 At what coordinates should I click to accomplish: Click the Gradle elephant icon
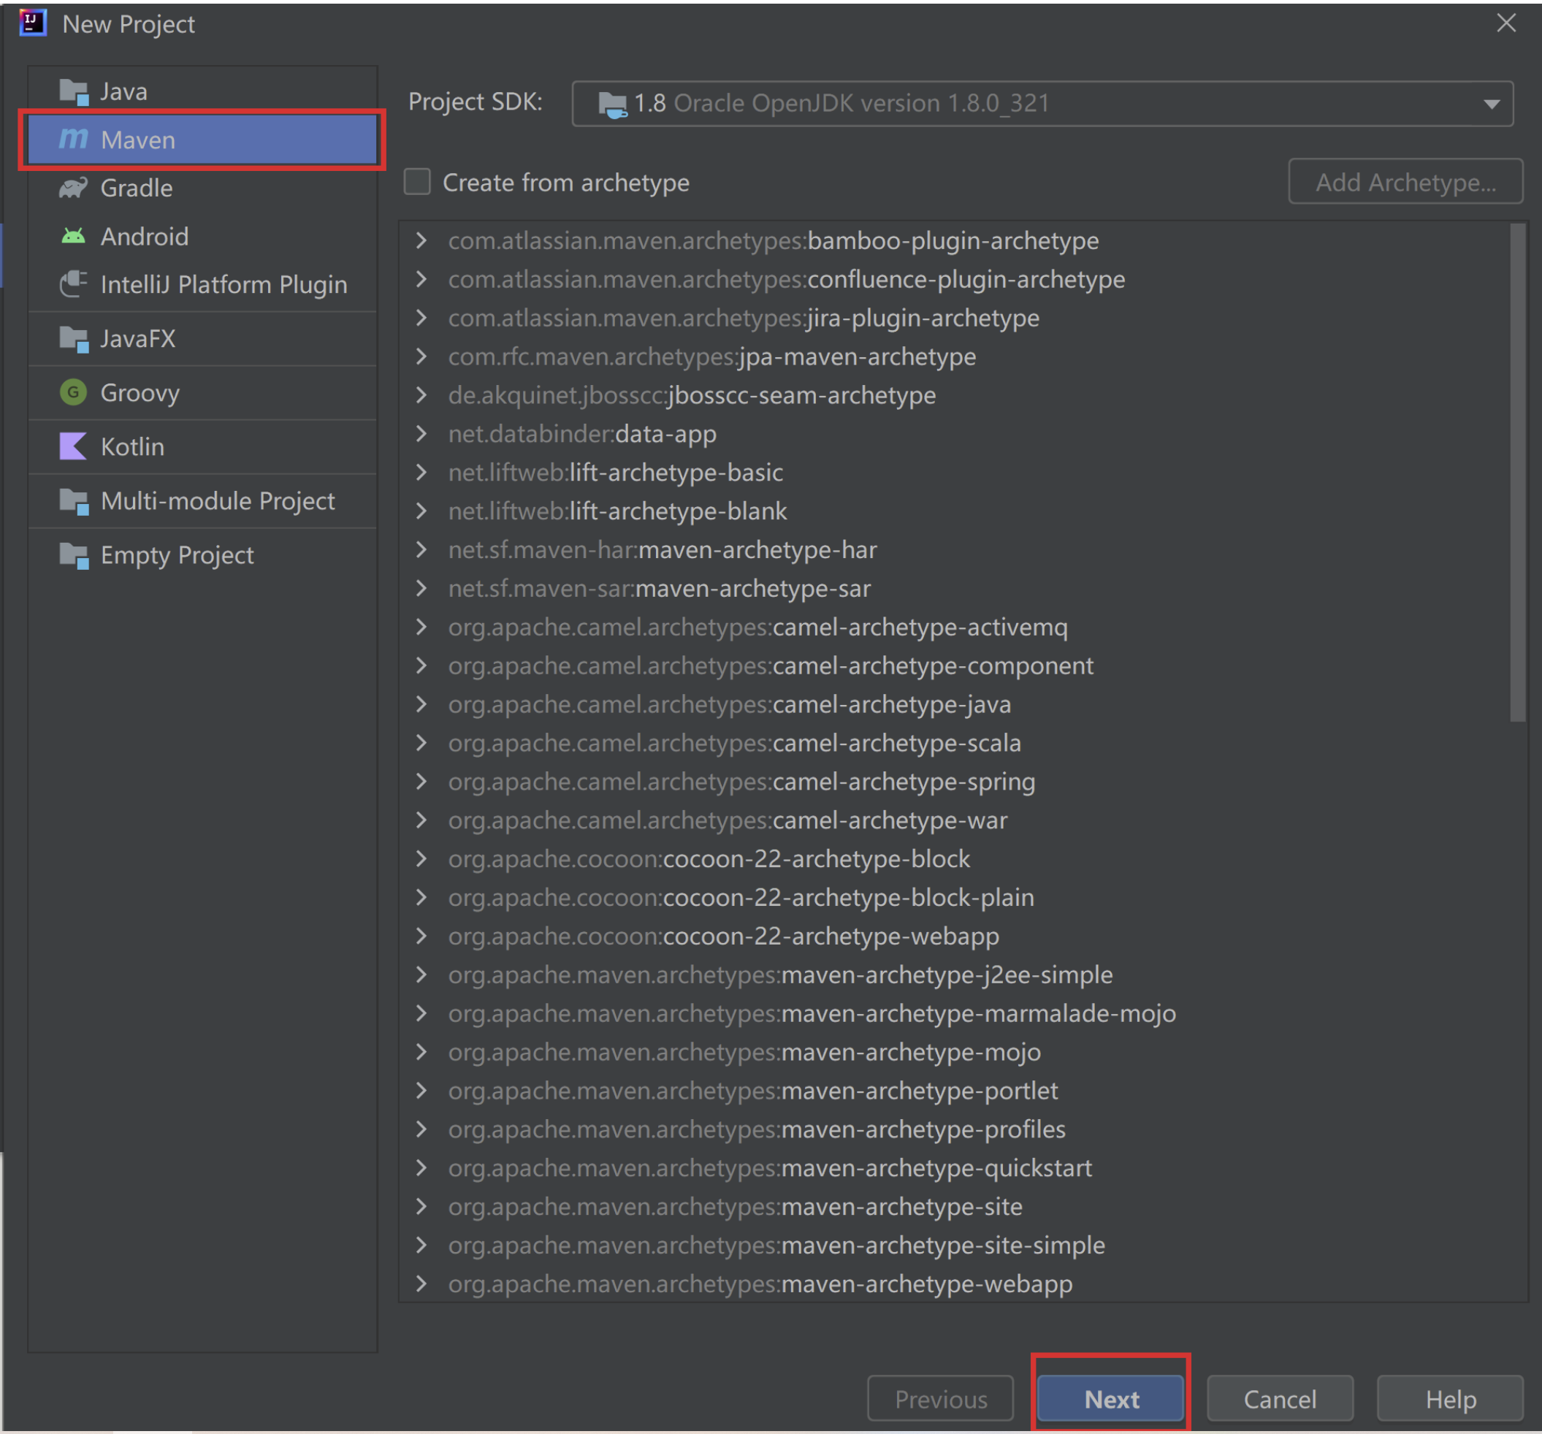pos(74,188)
